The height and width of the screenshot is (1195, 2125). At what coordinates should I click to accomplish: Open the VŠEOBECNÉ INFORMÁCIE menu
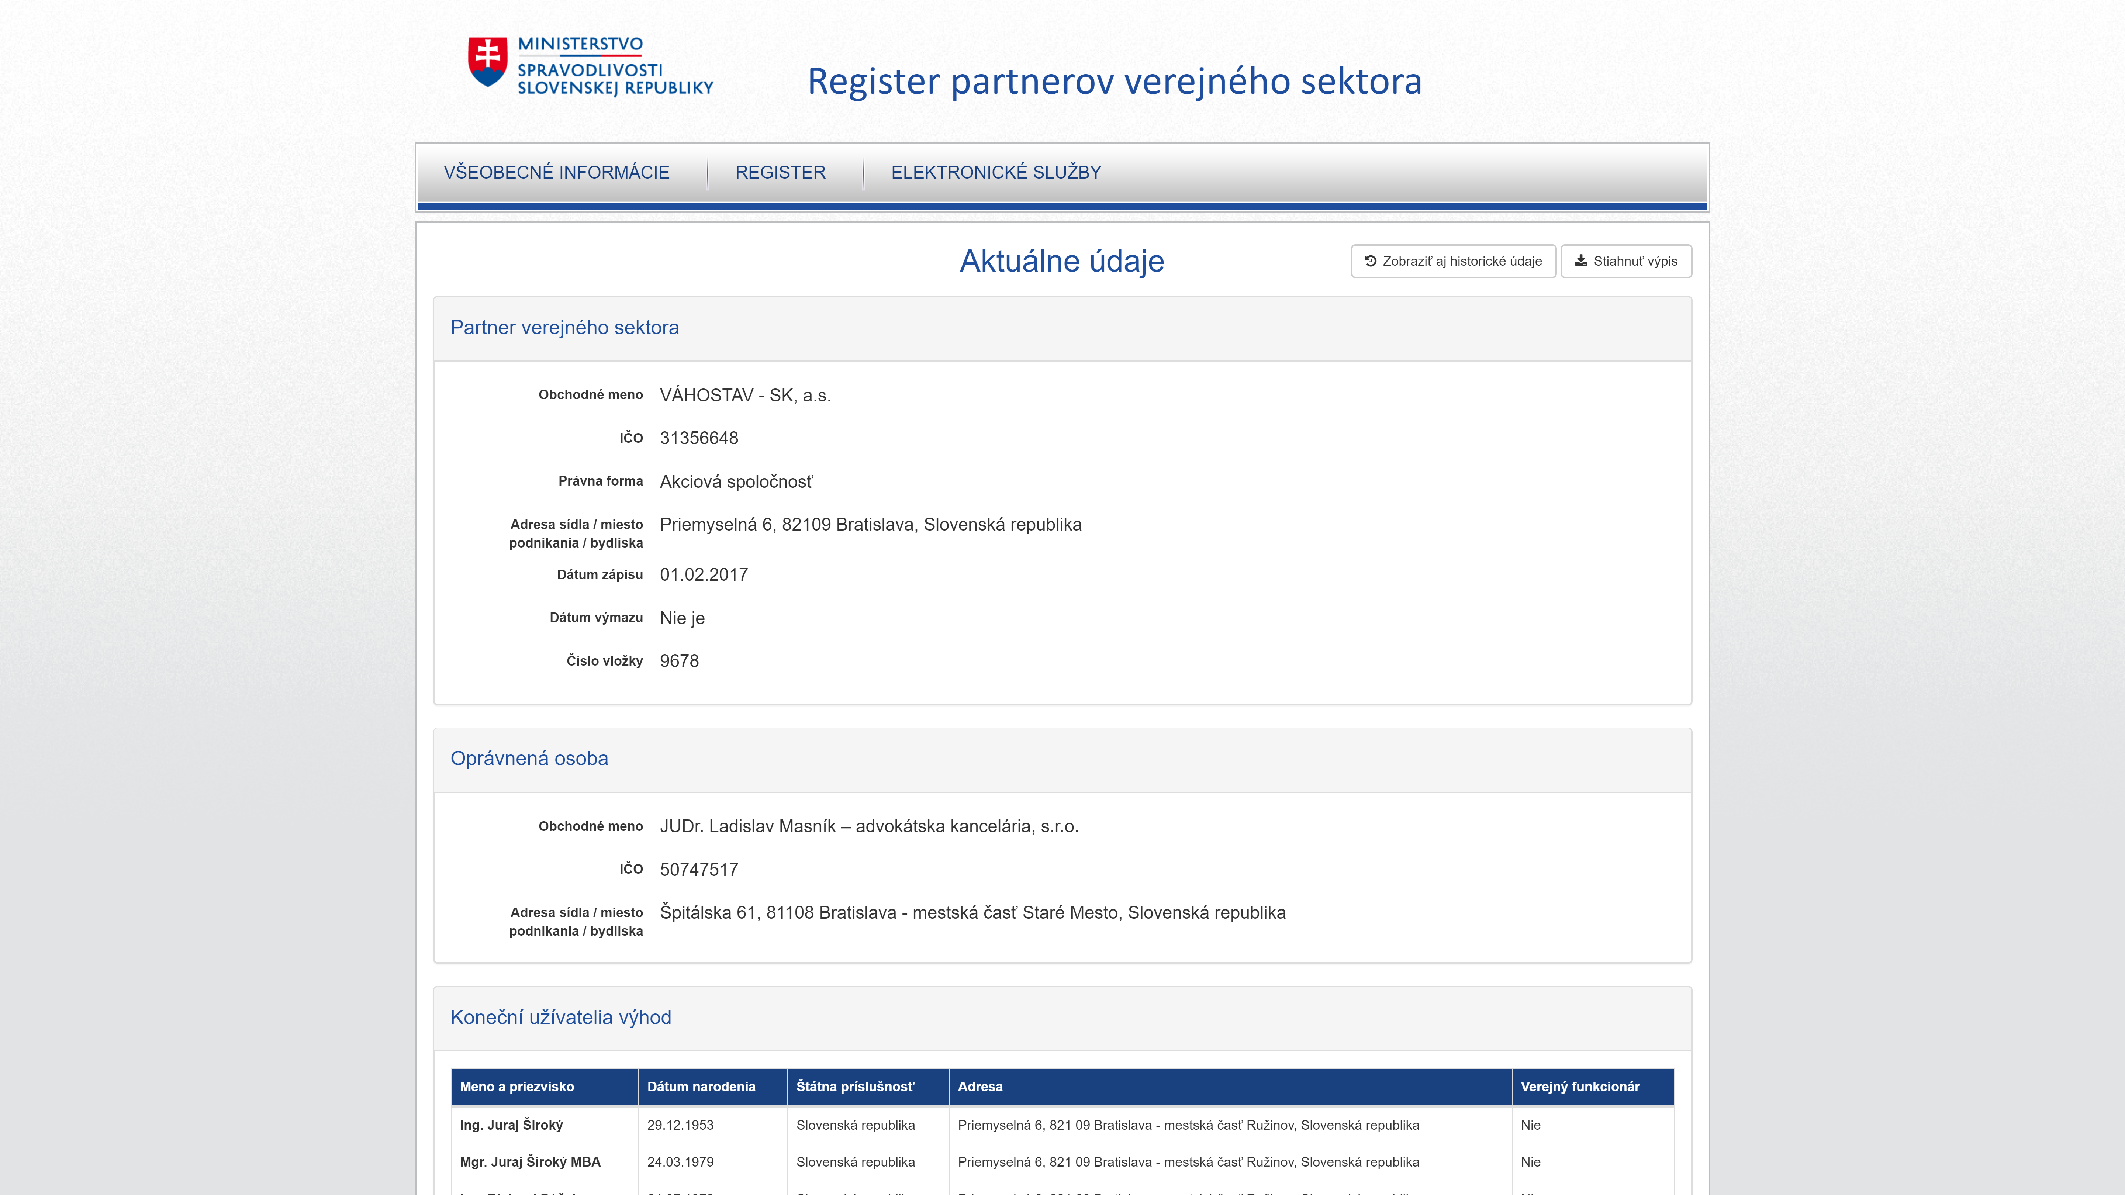(557, 172)
